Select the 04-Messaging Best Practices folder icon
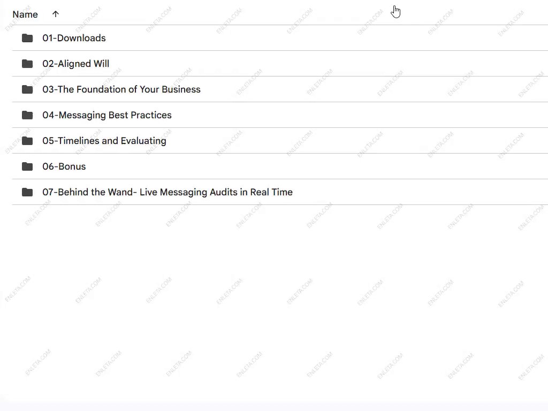The image size is (548, 411). point(27,115)
